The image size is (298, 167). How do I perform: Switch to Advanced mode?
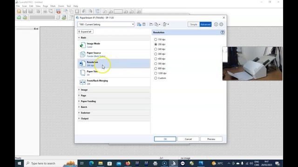205,25
